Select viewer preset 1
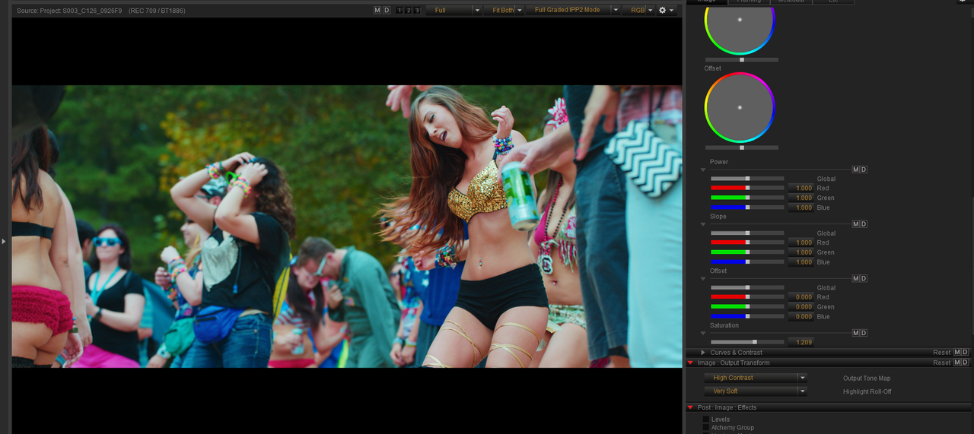 (x=399, y=10)
